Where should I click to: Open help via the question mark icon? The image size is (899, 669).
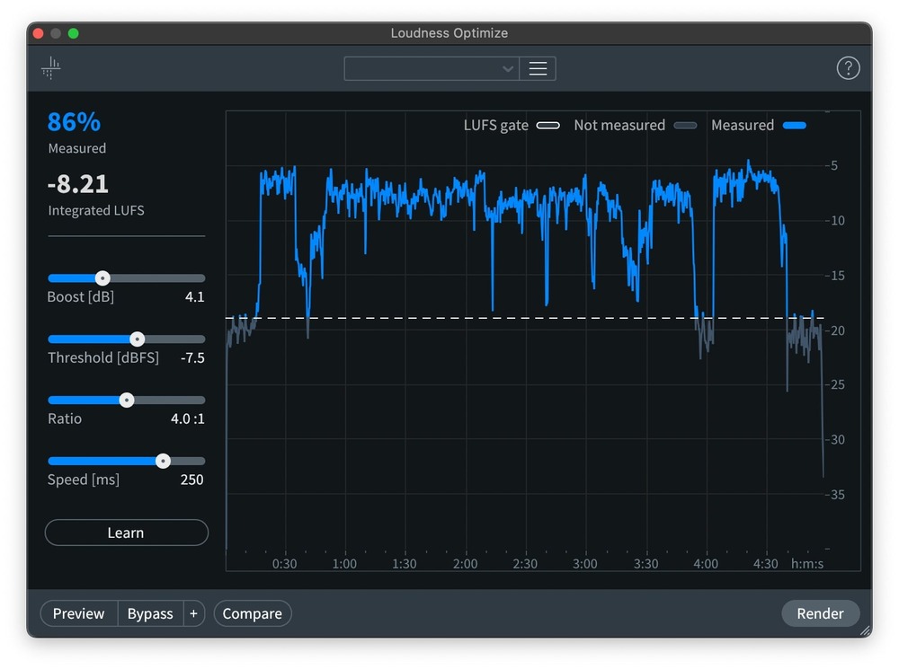[848, 67]
